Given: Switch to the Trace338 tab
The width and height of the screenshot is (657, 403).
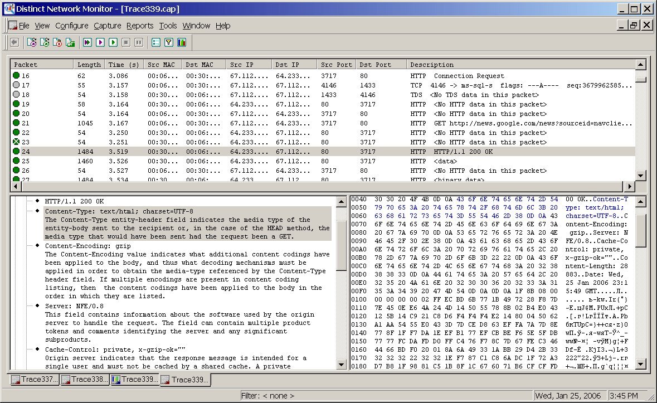Looking at the screenshot, I should point(85,380).
